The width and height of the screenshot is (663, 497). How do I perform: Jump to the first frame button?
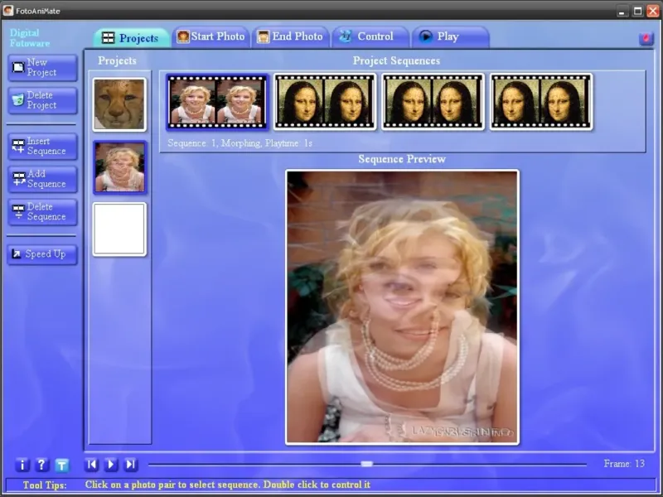tap(91, 465)
